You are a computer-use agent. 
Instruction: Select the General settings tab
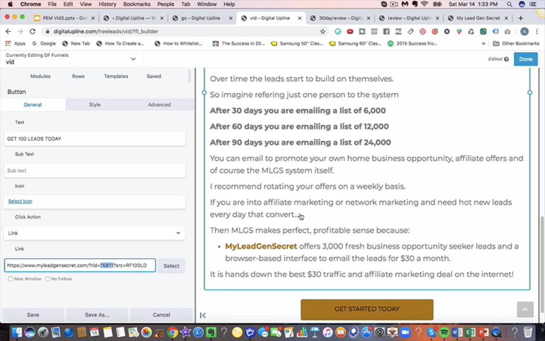[x=33, y=105]
